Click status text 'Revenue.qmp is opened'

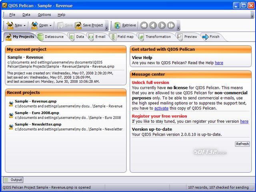click(71, 188)
